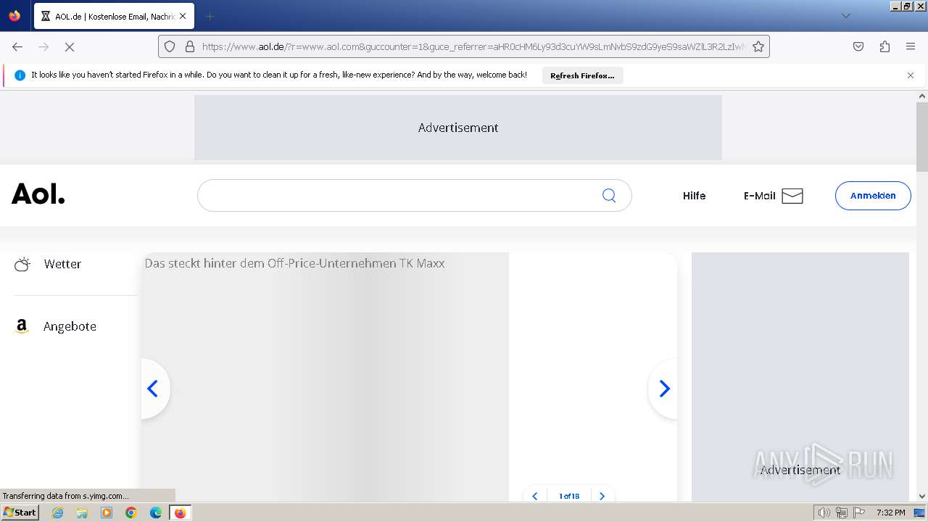Launch Internet Explorer from taskbar
This screenshot has width=928, height=522.
tap(58, 513)
